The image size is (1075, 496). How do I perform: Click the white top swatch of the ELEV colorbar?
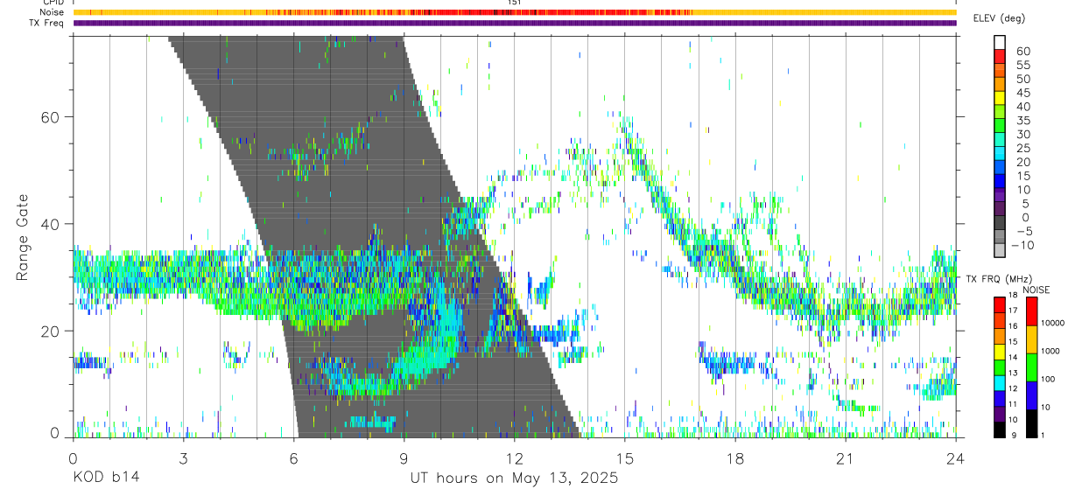1000,42
